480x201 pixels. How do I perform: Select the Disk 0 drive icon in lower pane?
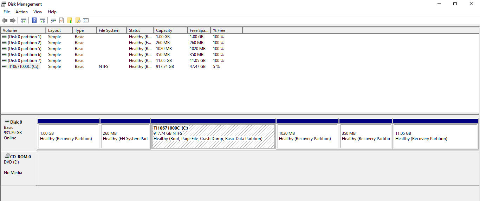pyautogui.click(x=7, y=122)
